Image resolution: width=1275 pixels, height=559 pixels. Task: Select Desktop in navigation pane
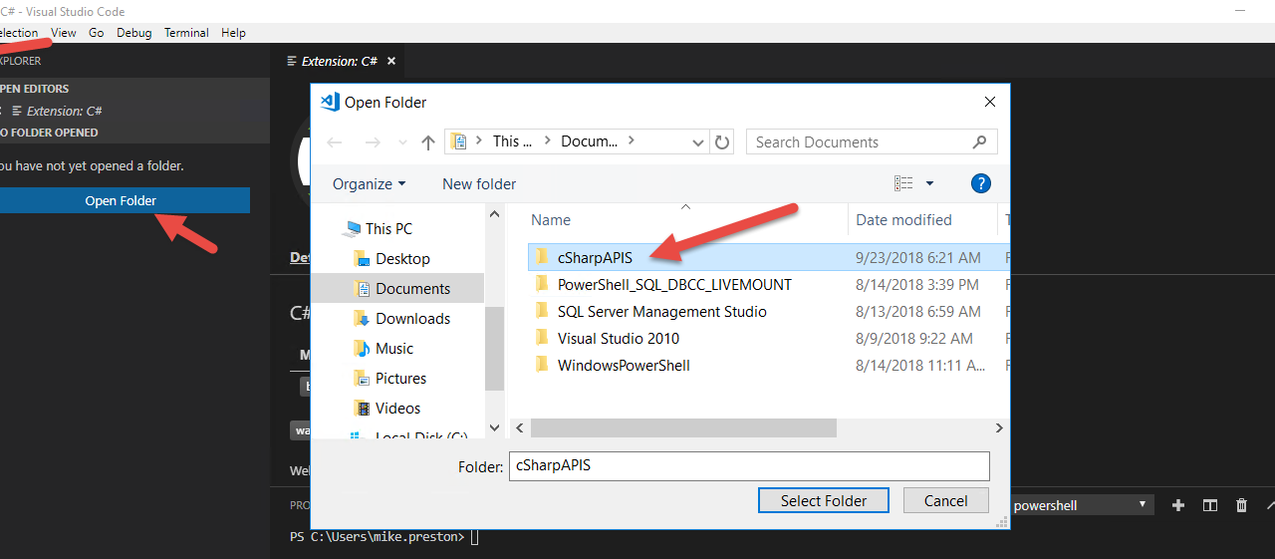[402, 258]
